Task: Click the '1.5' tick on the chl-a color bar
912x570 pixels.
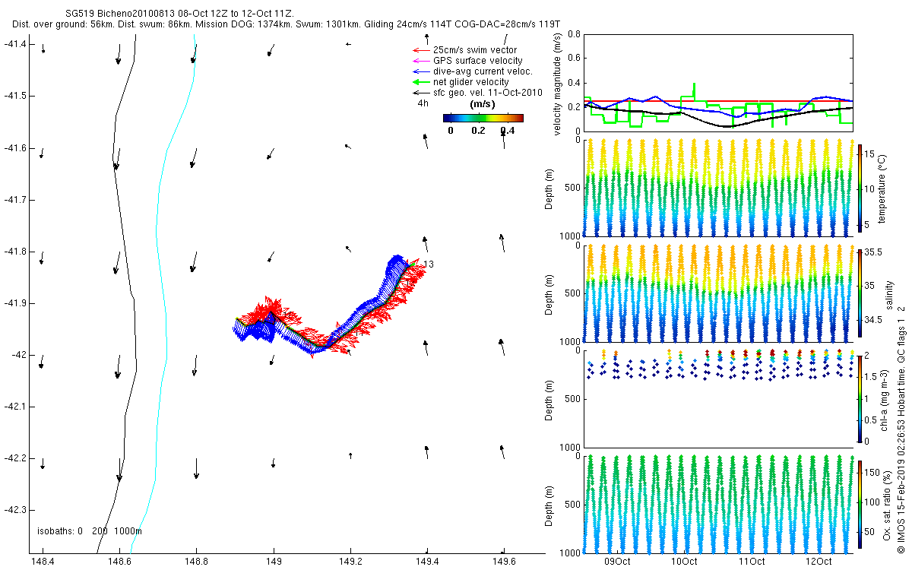Action: tap(872, 377)
